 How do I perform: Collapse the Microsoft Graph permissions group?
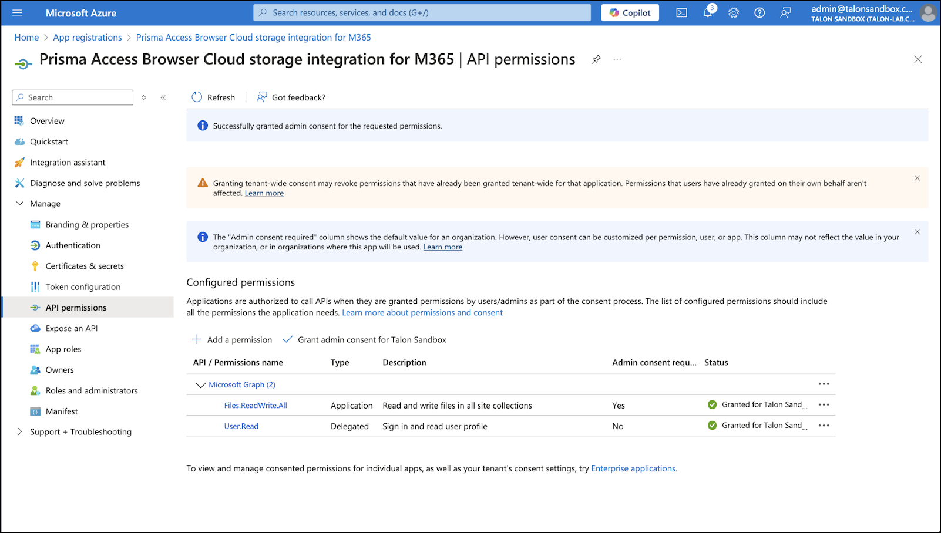coord(200,385)
